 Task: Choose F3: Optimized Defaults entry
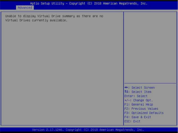click(x=144, y=113)
